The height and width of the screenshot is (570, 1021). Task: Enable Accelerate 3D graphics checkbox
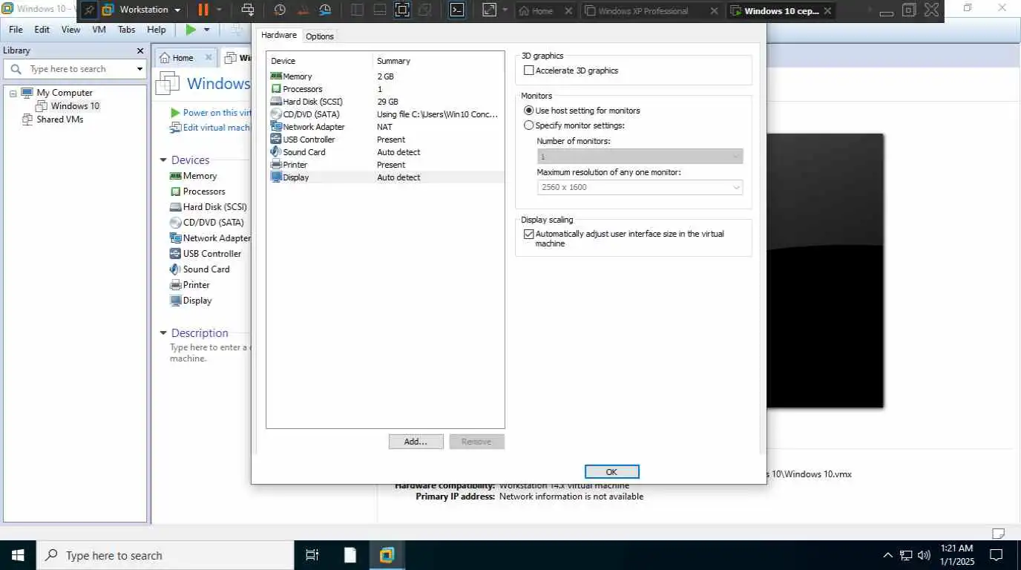(x=528, y=71)
